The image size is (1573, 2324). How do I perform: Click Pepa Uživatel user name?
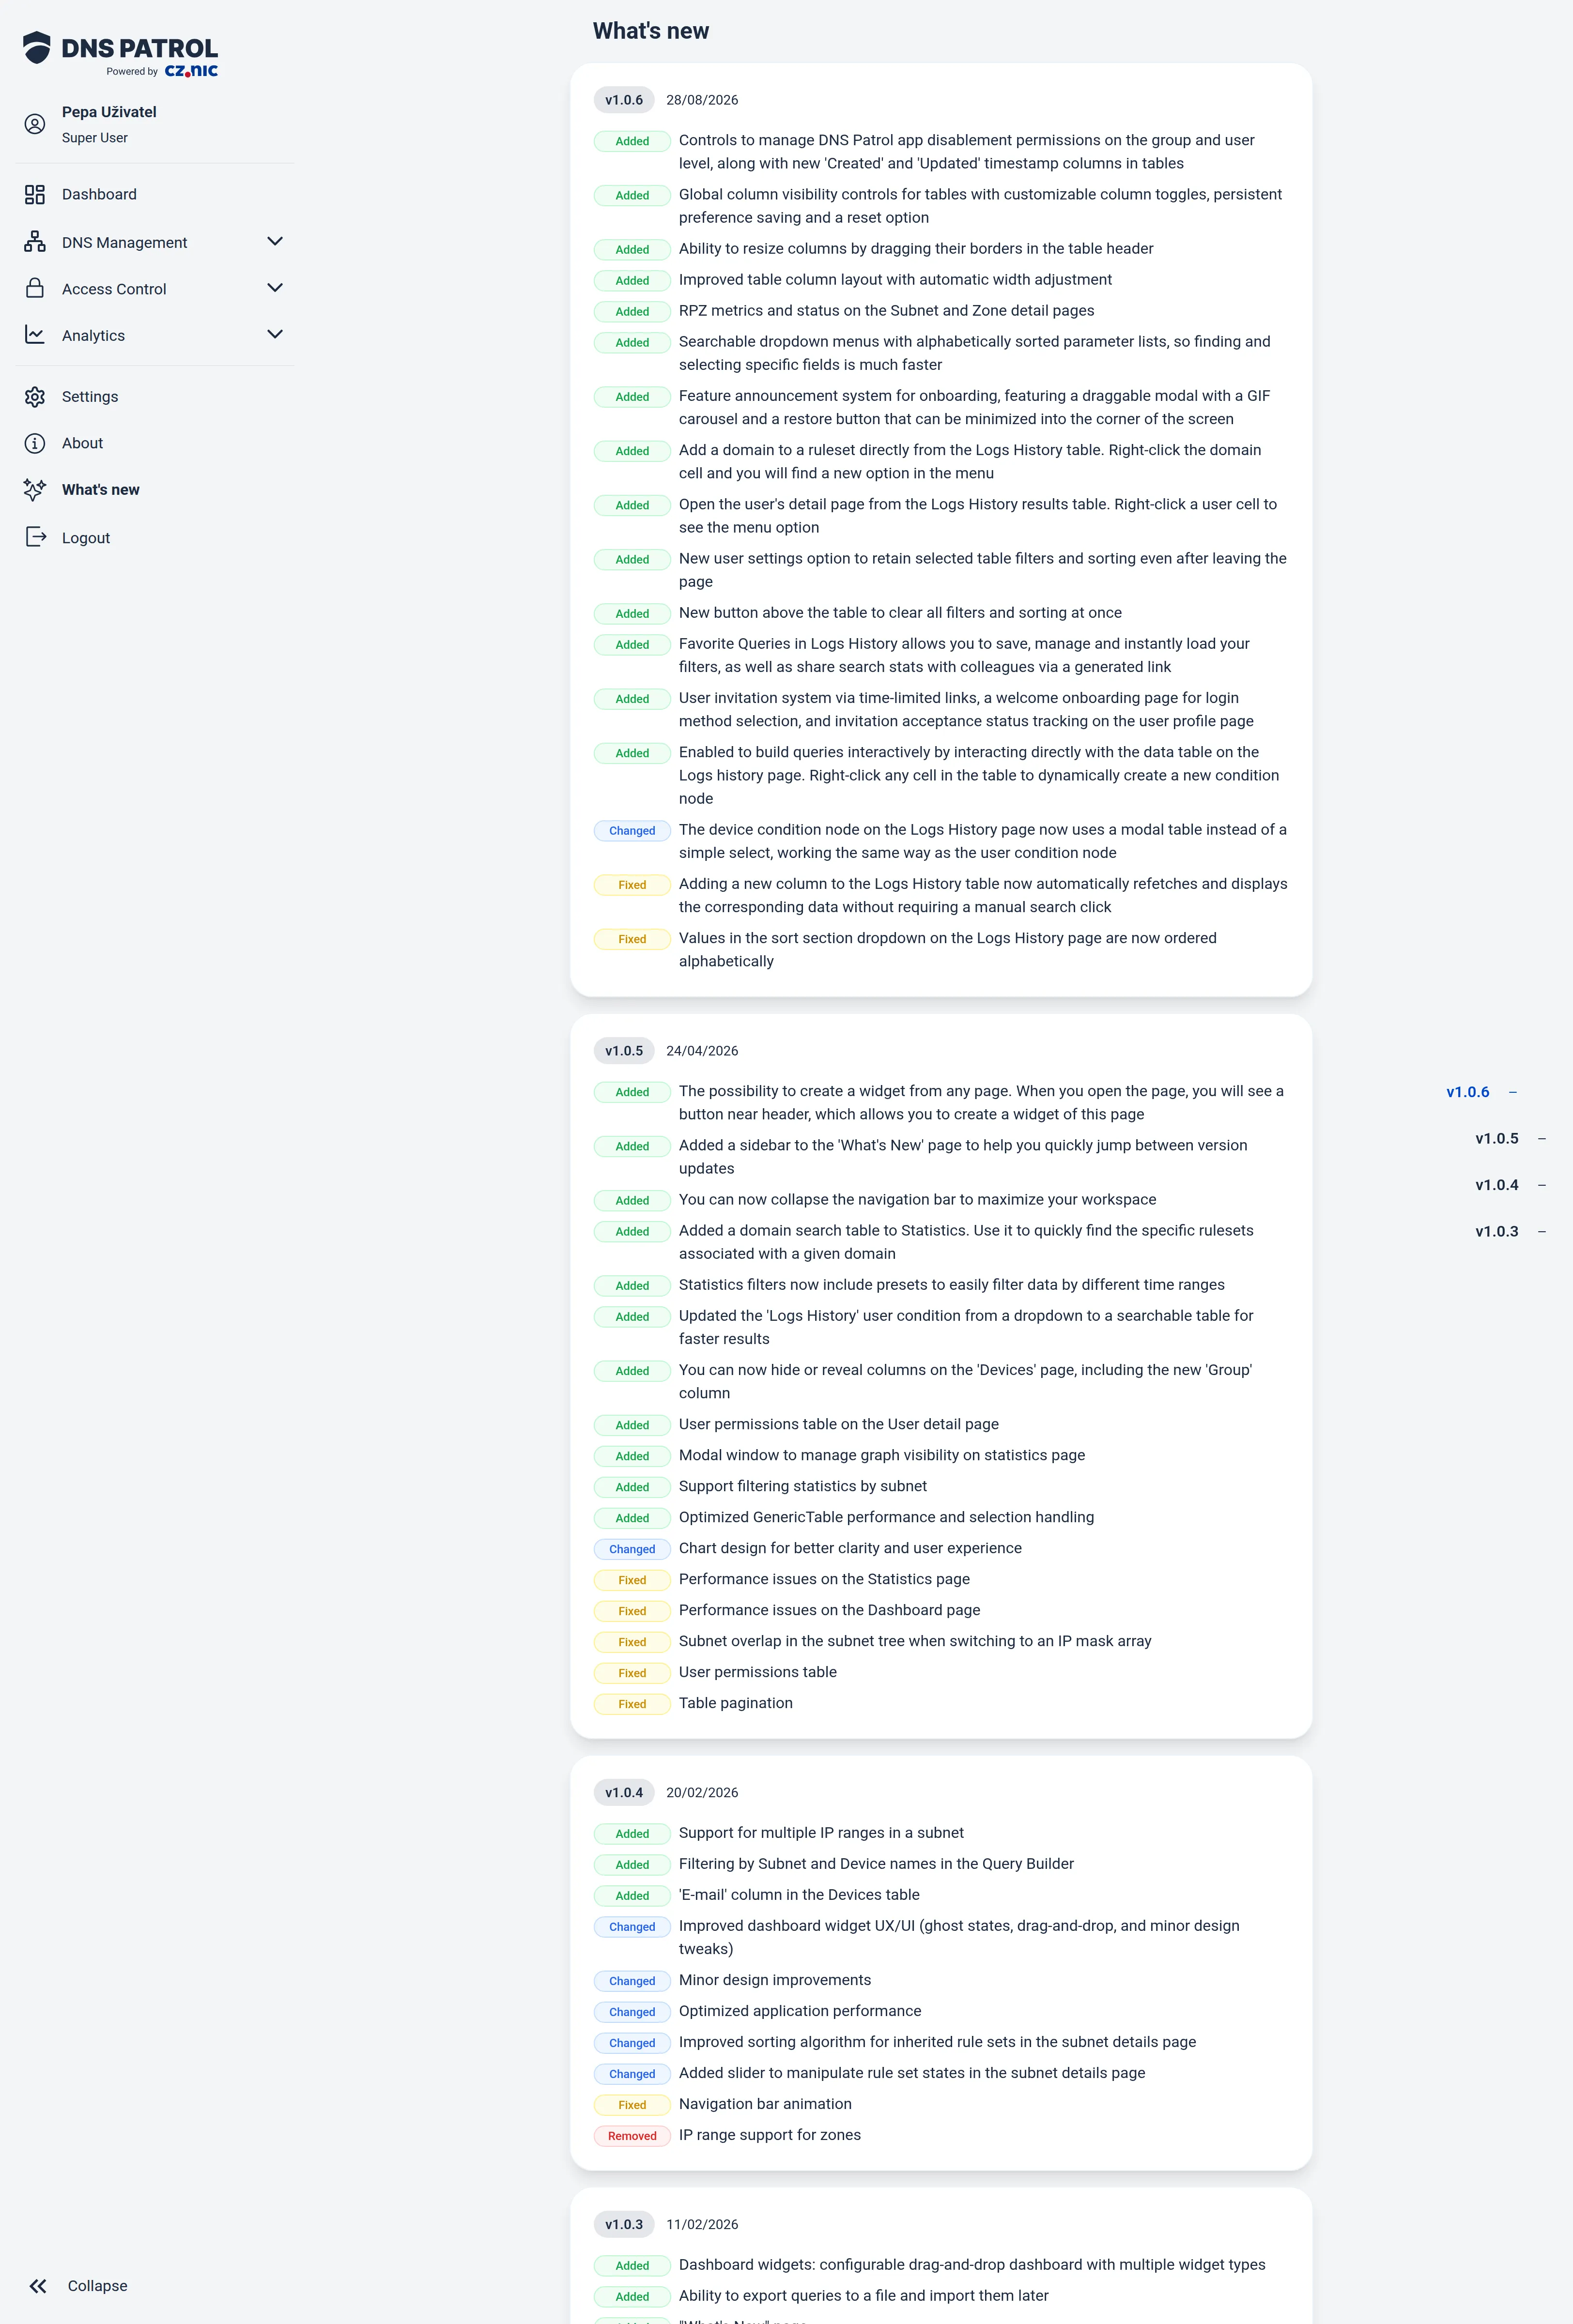[x=109, y=112]
